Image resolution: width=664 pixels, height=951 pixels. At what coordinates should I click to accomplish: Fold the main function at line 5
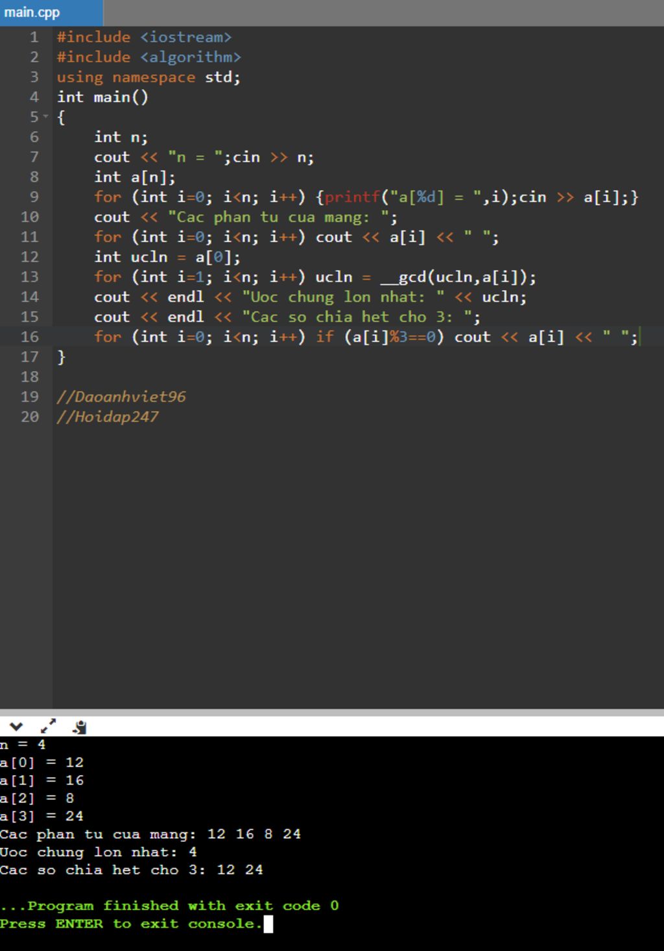45,117
